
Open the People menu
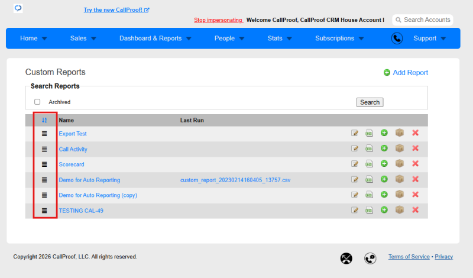(225, 38)
